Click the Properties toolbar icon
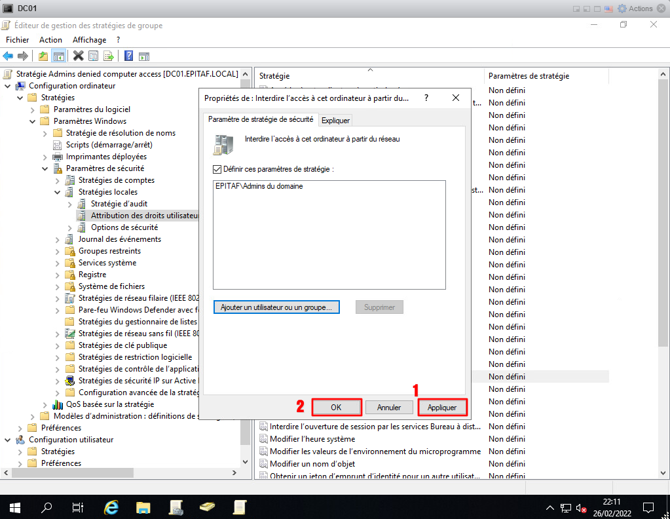Screen dimensions: 670x519 94,56
